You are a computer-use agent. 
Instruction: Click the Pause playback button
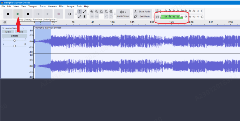click(x=8, y=14)
